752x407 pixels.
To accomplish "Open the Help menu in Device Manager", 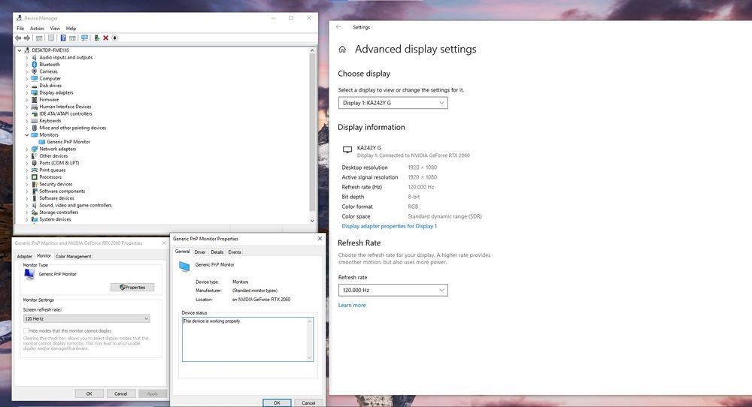I will [71, 29].
